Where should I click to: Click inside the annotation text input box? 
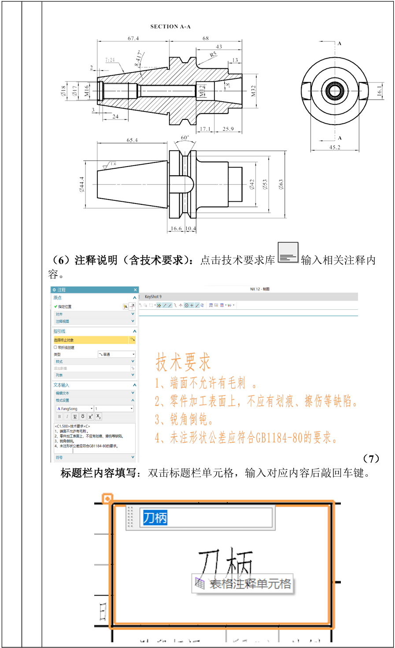(94, 437)
